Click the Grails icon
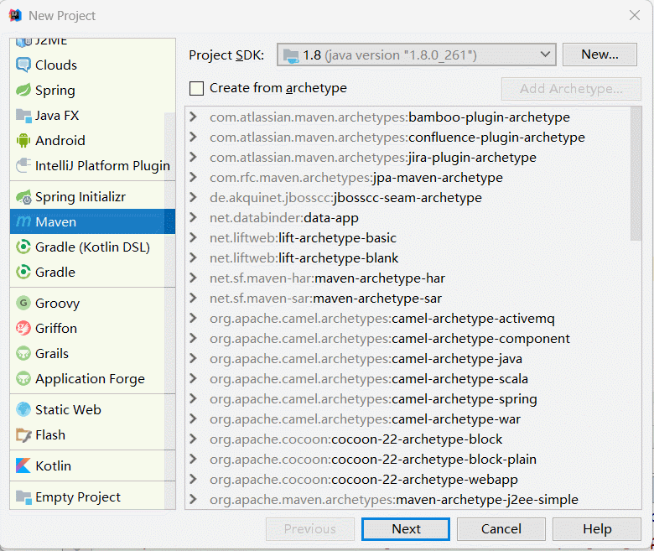The width and height of the screenshot is (654, 551). (23, 353)
